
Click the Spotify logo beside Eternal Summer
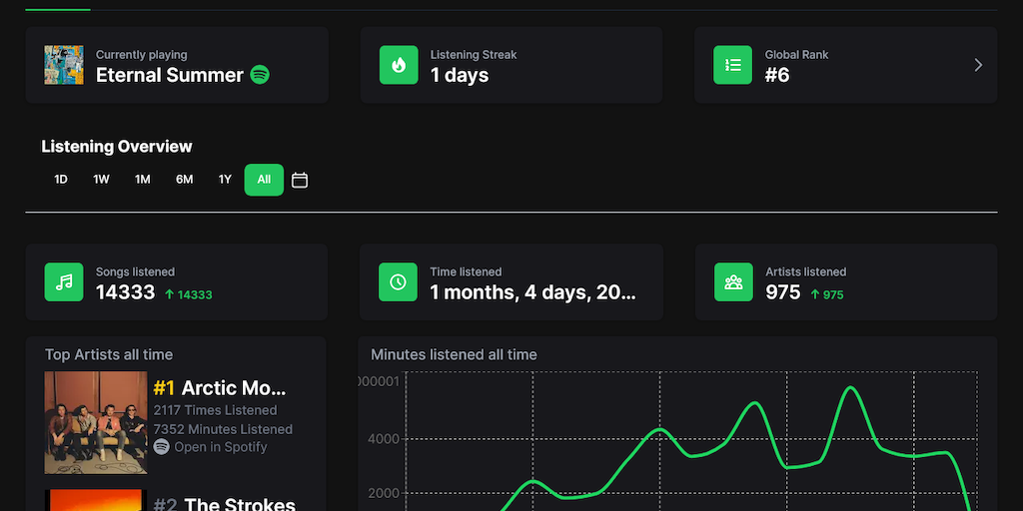point(260,75)
